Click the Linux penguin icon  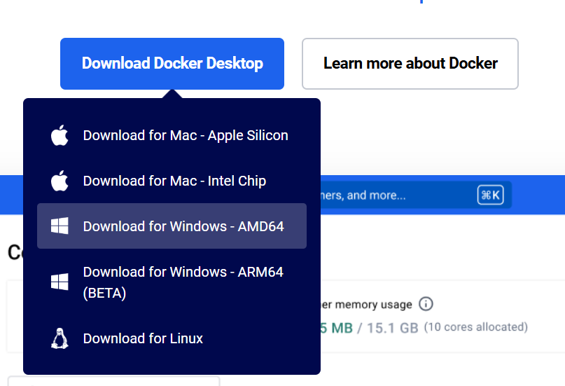(x=60, y=338)
